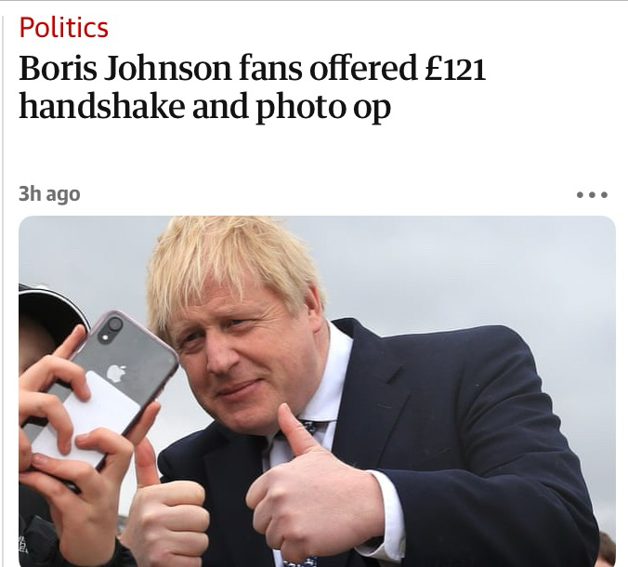Click the '3h ago' timestamp
This screenshot has height=567, width=628.
coord(49,194)
